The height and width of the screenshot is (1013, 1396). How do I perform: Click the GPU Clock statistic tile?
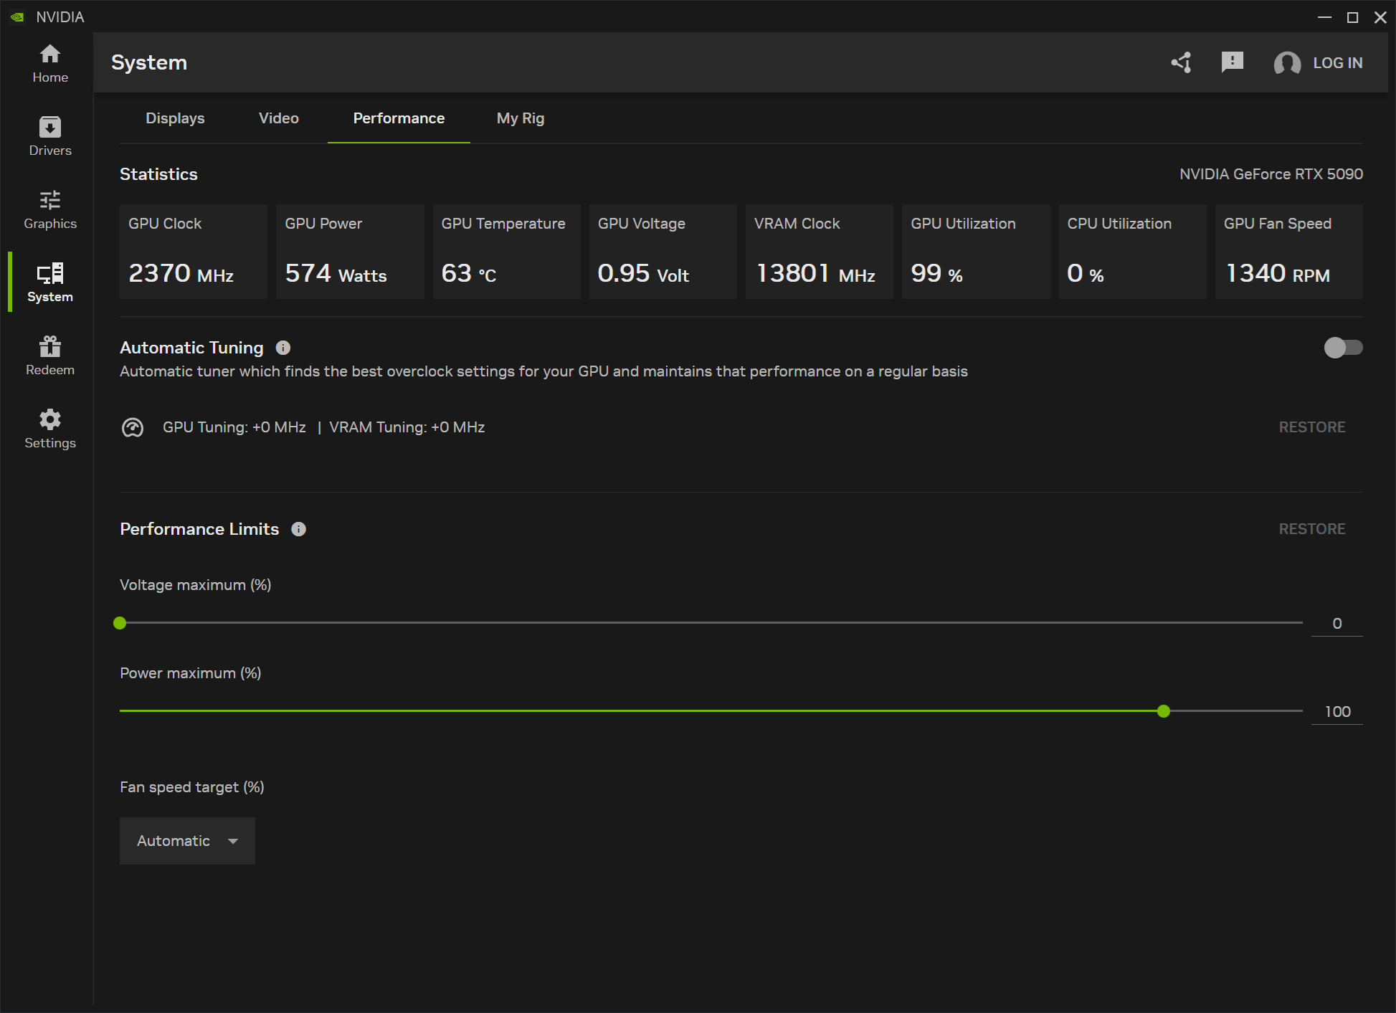tap(194, 252)
